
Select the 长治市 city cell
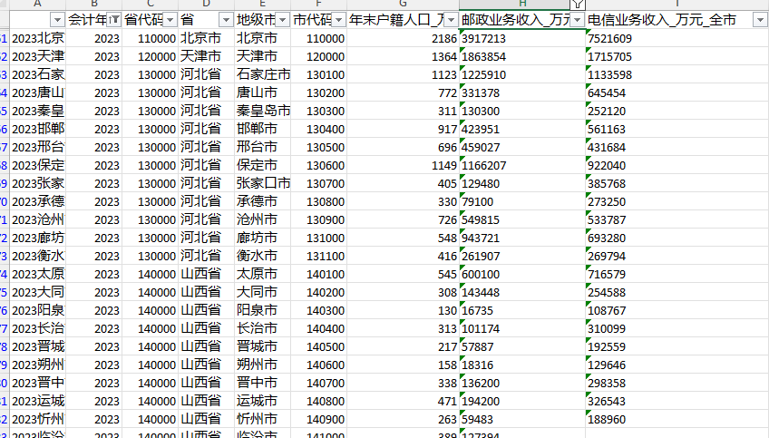click(x=262, y=328)
